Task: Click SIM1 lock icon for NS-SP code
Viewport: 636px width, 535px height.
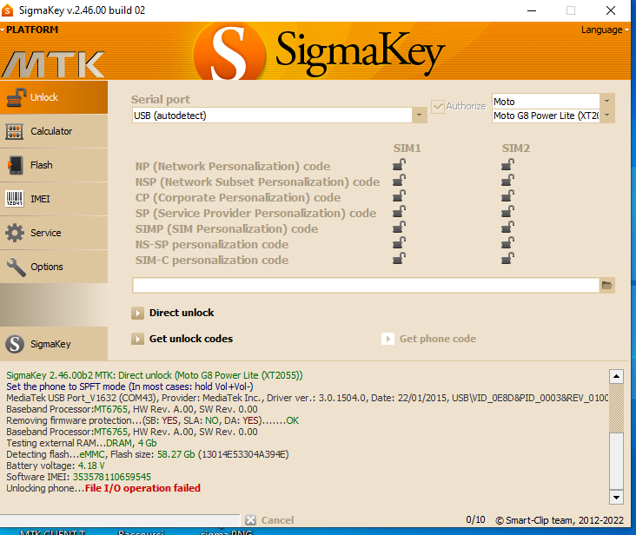Action: tap(399, 242)
